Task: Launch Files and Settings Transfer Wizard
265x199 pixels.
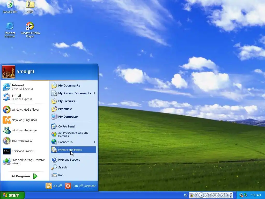Action: coord(25,161)
